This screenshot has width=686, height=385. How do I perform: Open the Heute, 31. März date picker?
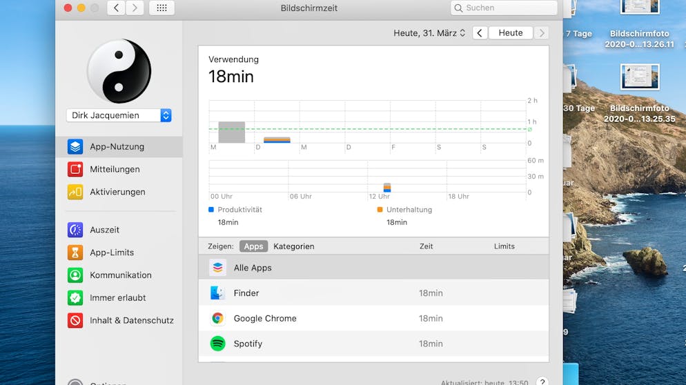(x=429, y=33)
